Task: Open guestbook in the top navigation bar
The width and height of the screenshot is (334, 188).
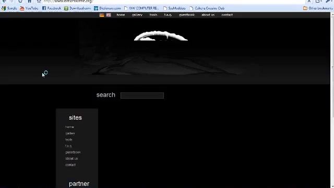Action: click(x=187, y=15)
